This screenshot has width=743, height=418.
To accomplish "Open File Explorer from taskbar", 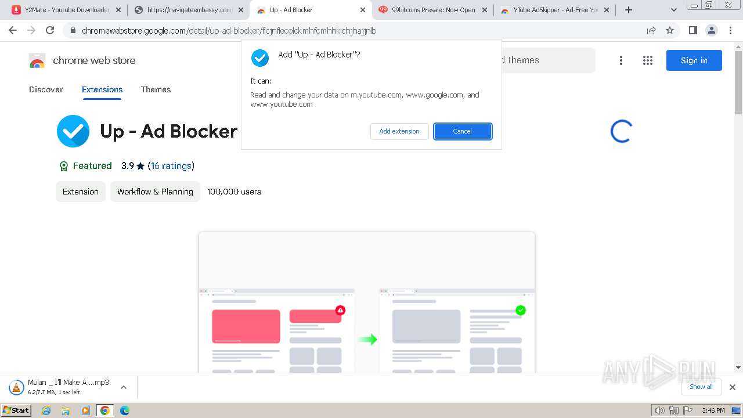I will coord(66,410).
